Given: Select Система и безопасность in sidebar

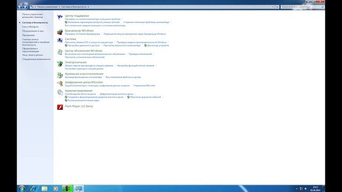Looking at the screenshot, I should (x=35, y=22).
